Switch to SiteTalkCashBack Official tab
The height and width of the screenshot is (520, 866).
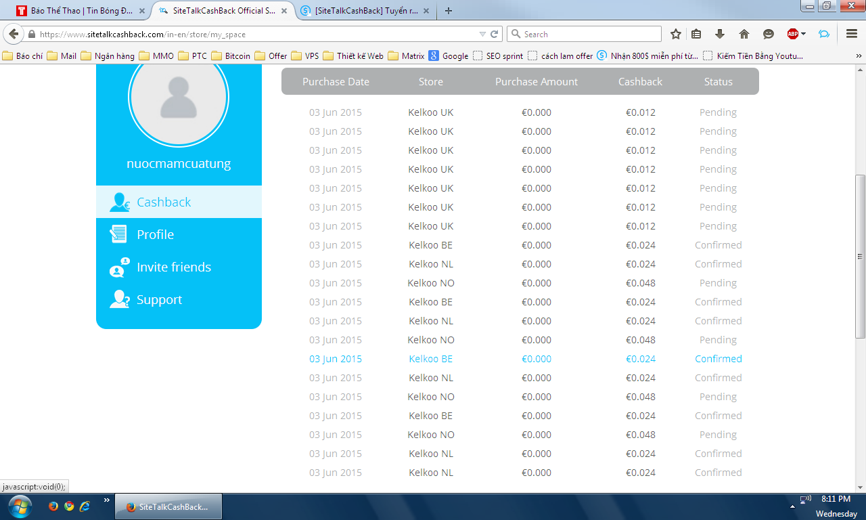click(x=224, y=11)
